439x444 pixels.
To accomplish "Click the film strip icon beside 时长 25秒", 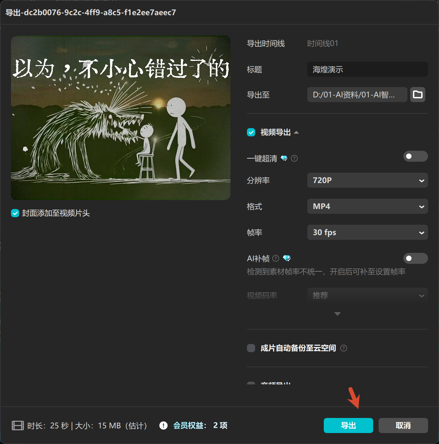I will tap(17, 425).
